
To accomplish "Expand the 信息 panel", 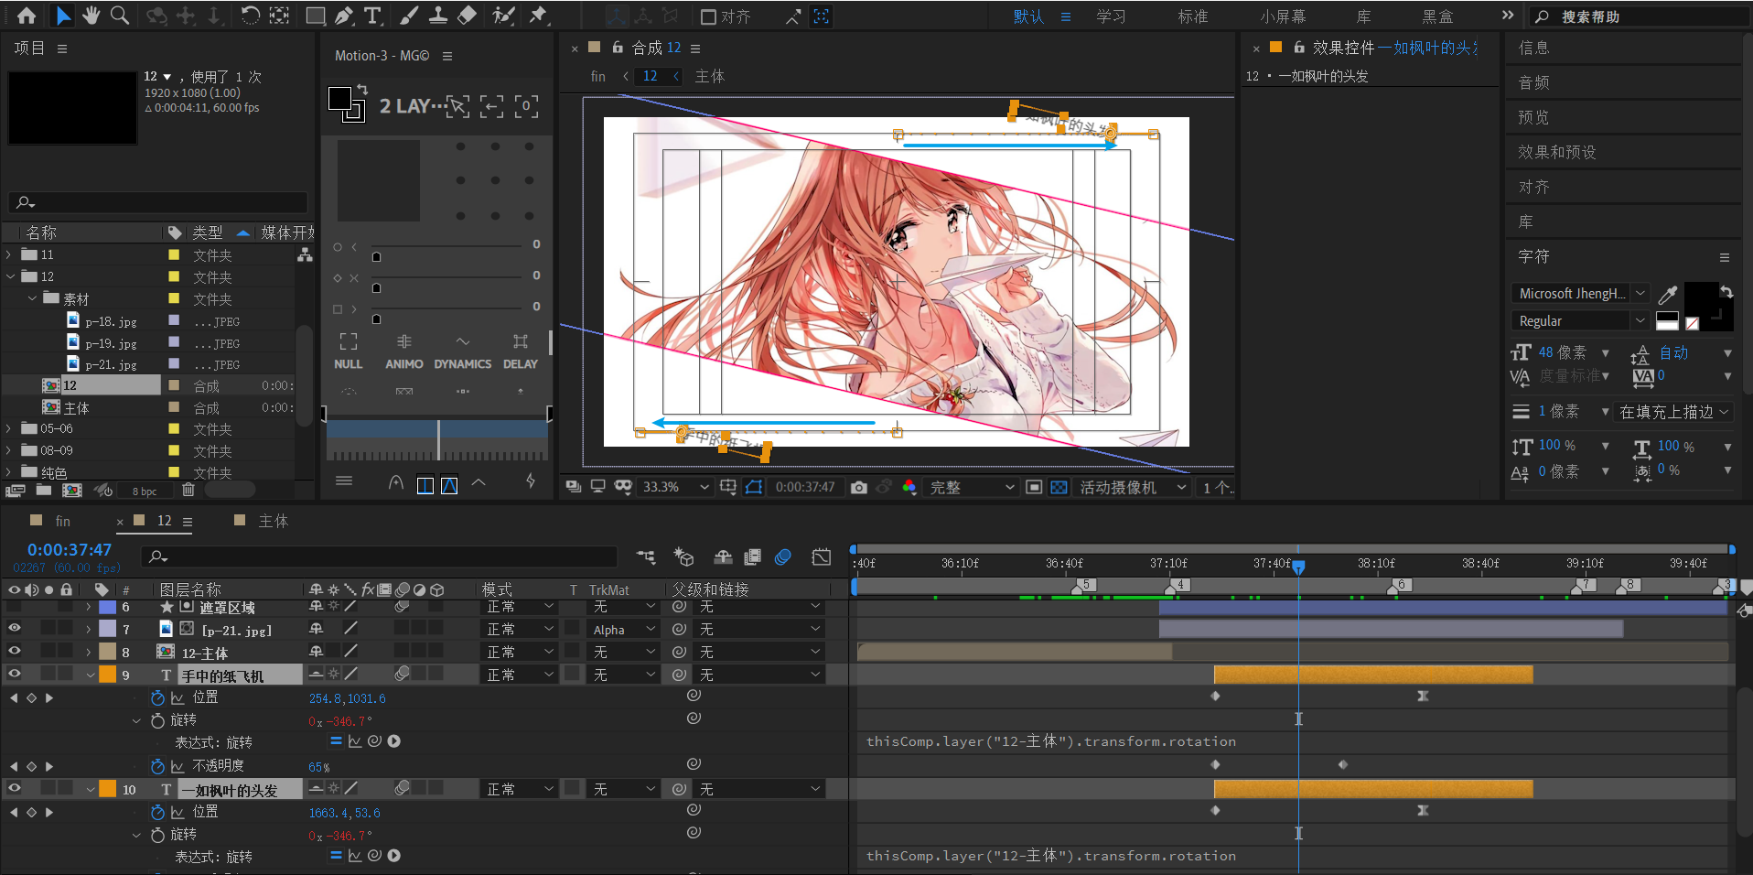I will point(1534,48).
